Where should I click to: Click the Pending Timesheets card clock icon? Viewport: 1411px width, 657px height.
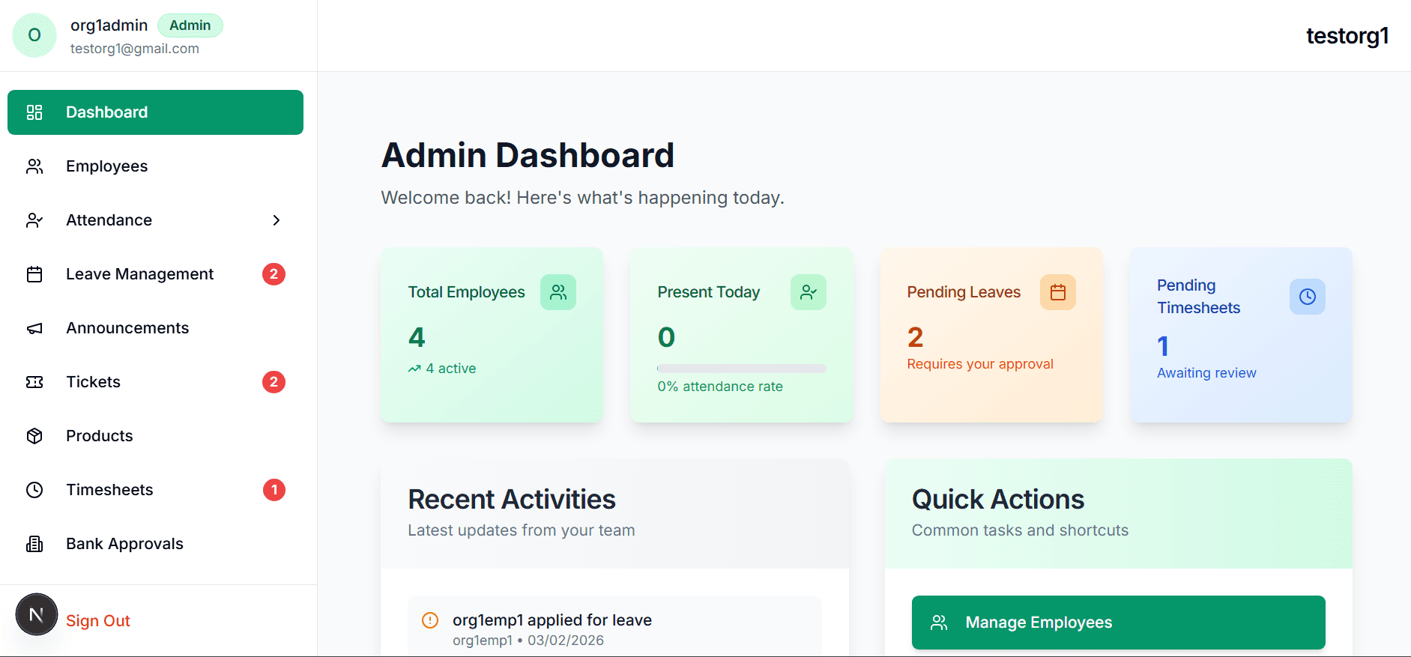pyautogui.click(x=1308, y=297)
